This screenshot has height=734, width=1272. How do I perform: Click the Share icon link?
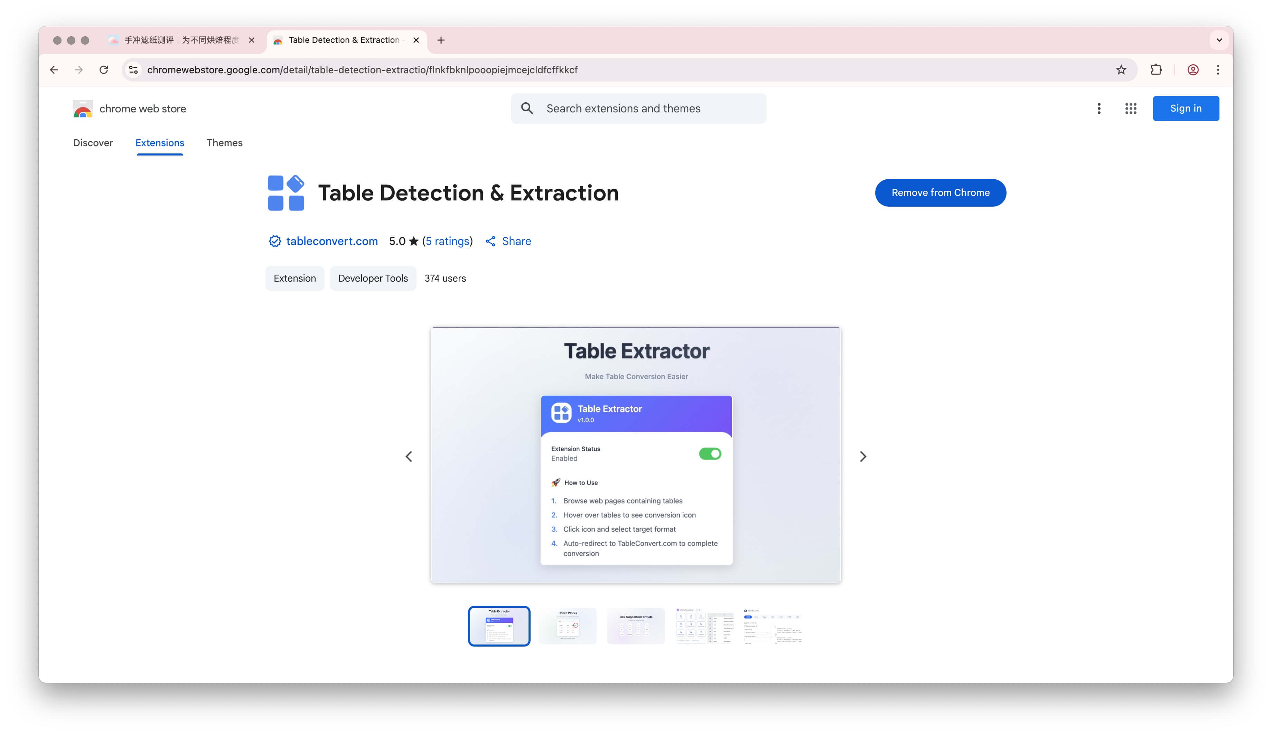coord(490,241)
